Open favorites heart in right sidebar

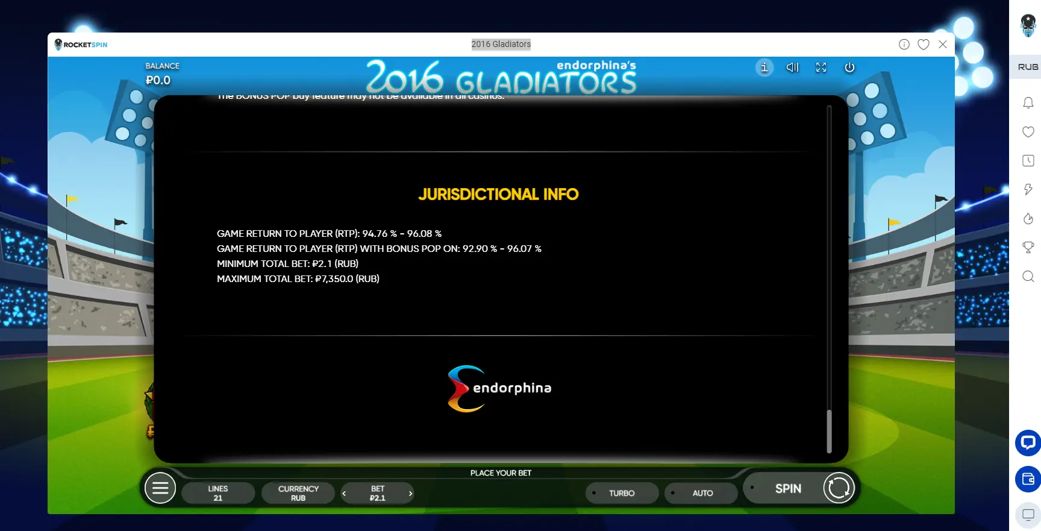point(1028,132)
